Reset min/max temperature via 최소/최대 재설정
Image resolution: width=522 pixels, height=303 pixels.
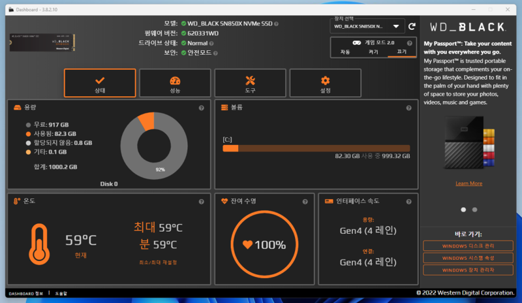[x=158, y=263]
